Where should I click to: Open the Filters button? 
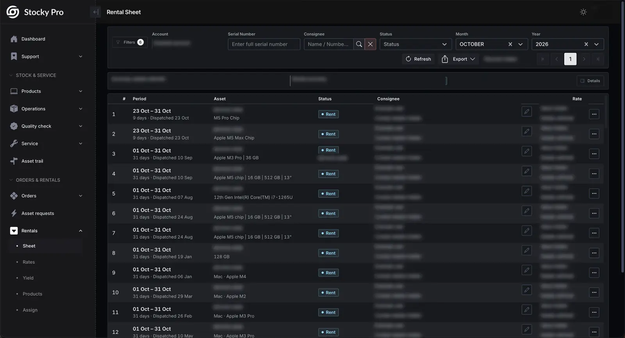click(130, 42)
